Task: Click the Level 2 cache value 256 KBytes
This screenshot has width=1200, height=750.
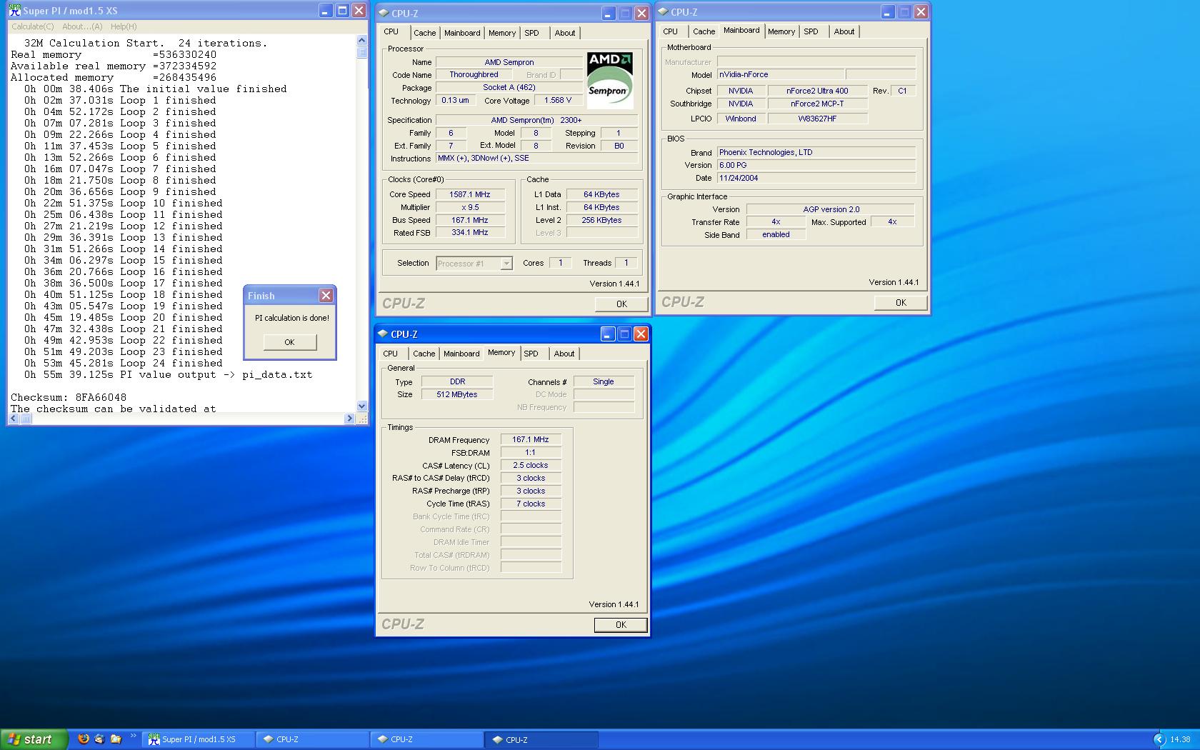Action: point(601,220)
